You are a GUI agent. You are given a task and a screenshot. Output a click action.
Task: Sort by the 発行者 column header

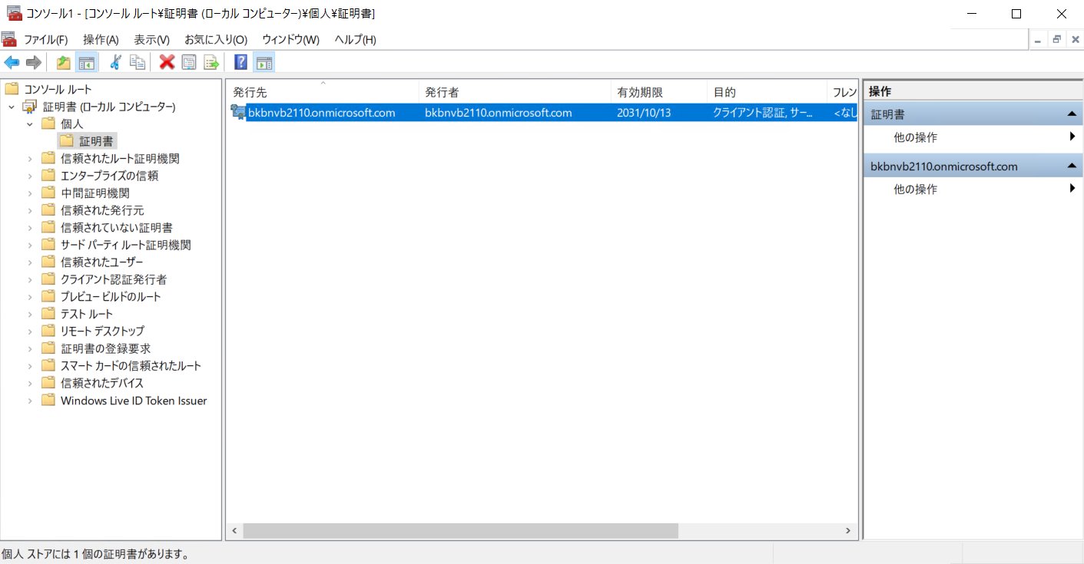click(515, 92)
